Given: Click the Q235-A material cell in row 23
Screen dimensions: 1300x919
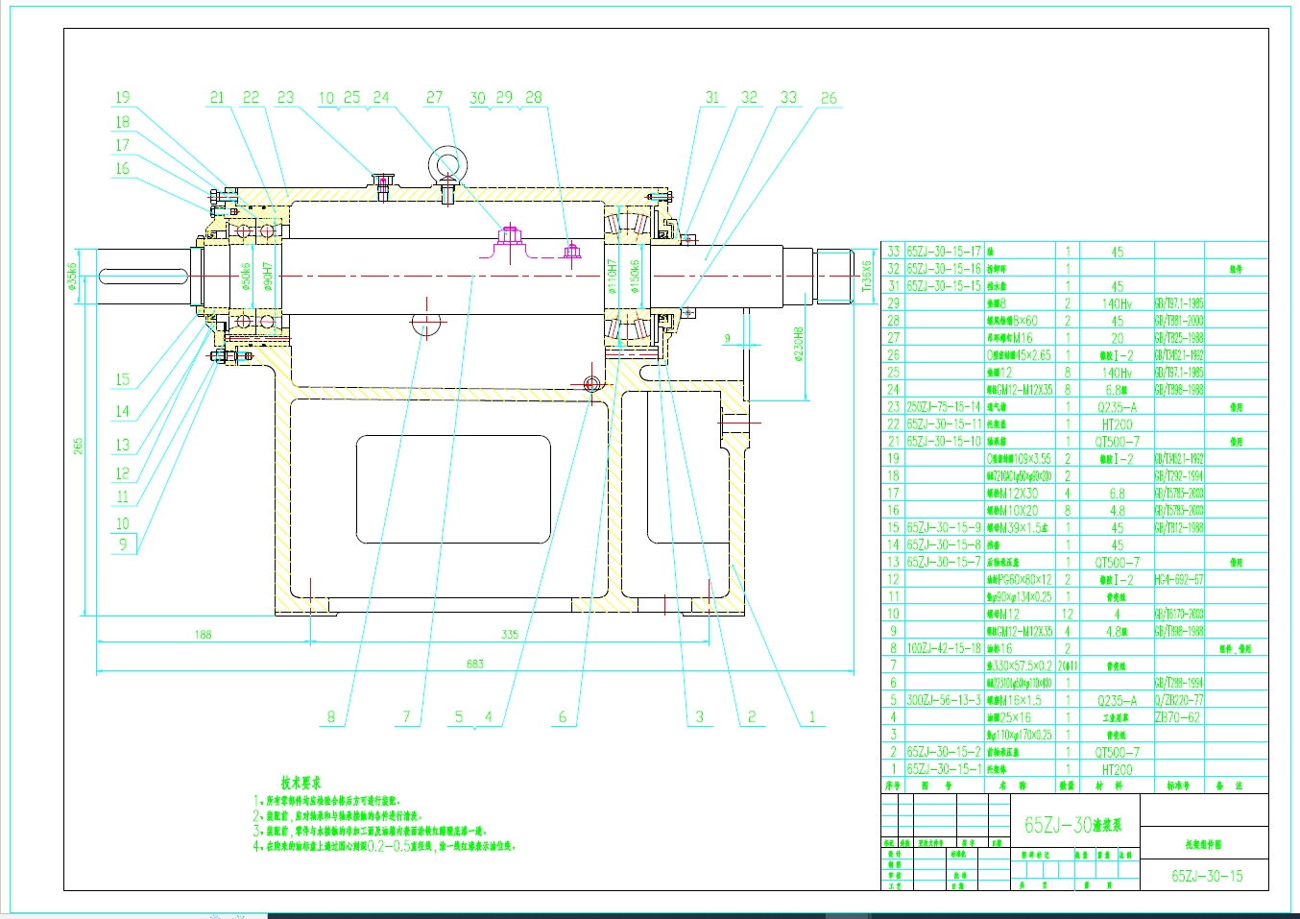Looking at the screenshot, I should [x=1117, y=407].
